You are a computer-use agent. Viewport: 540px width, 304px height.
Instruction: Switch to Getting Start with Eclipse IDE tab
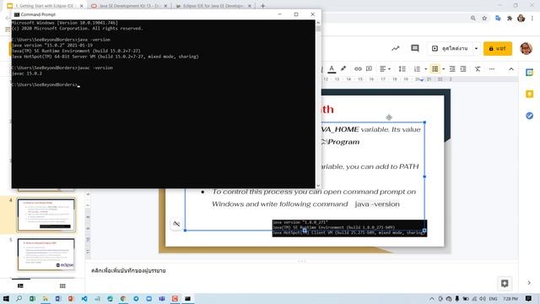[45, 6]
